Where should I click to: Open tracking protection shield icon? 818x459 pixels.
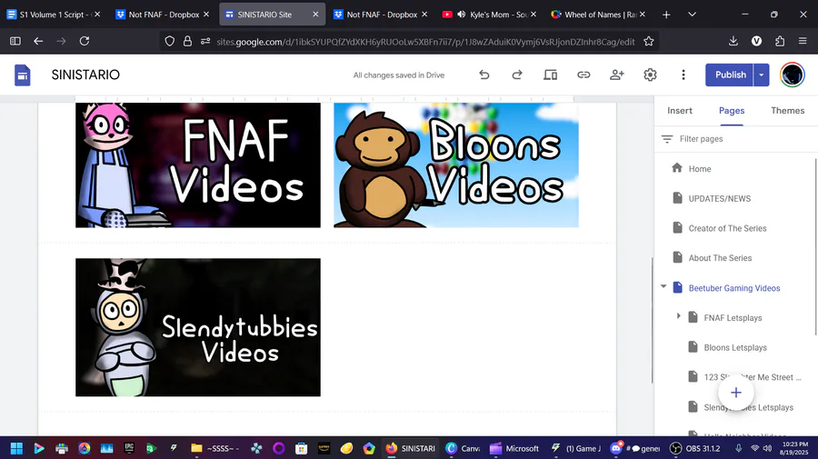coord(170,41)
